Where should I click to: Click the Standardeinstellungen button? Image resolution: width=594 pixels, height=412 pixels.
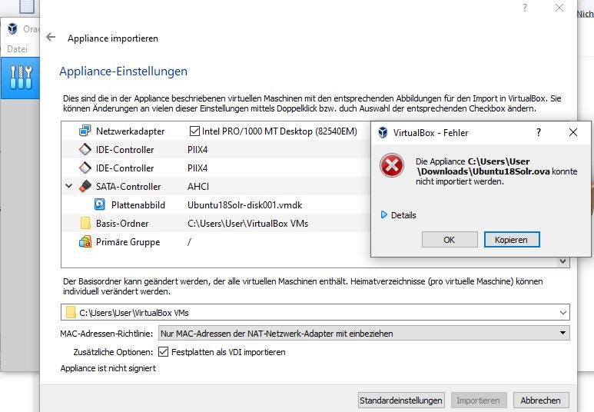[401, 400]
